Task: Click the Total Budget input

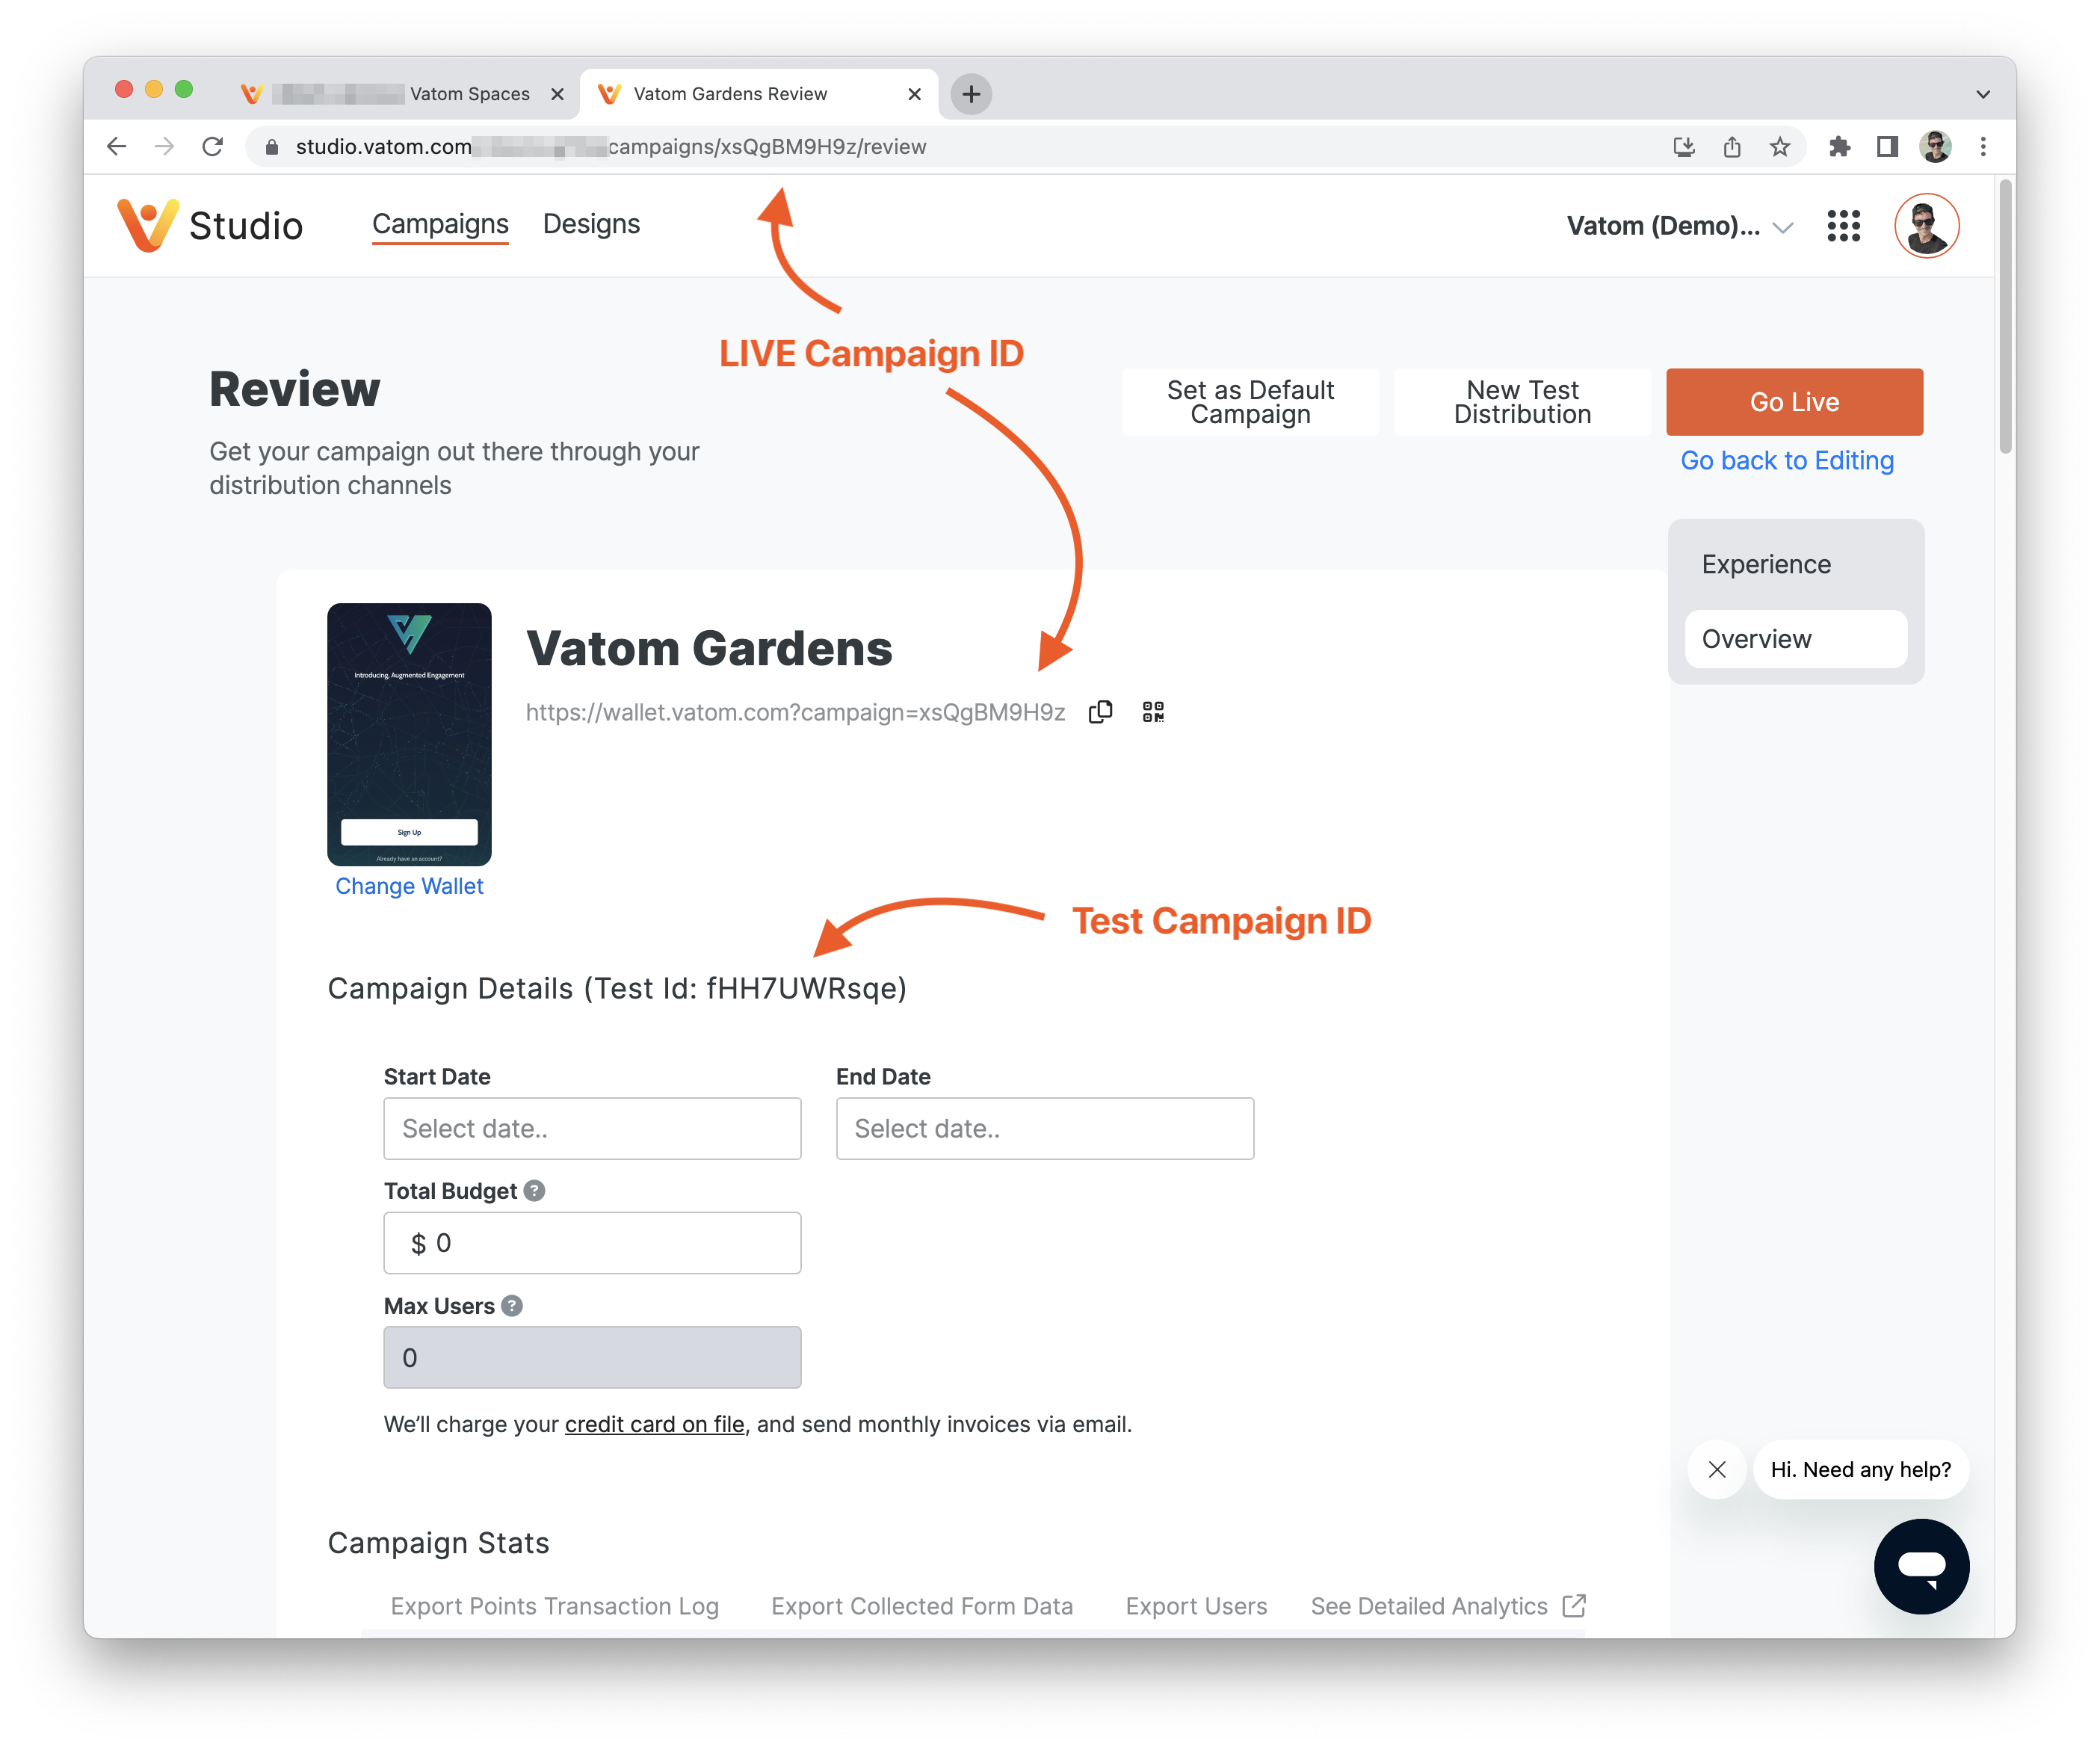Action: pyautogui.click(x=592, y=1243)
